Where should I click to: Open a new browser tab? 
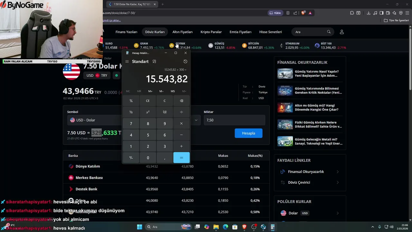[x=163, y=4]
